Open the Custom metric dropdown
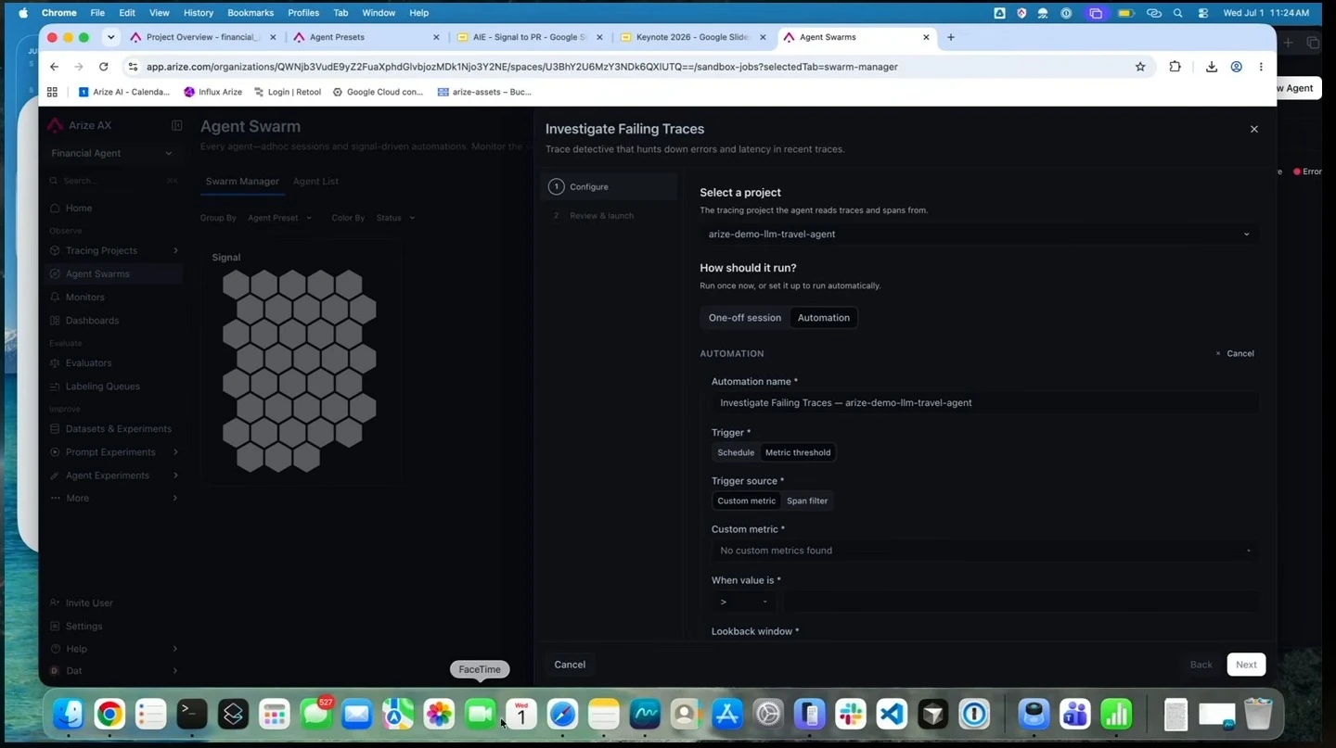Viewport: 1336px width, 748px height. tap(984, 551)
